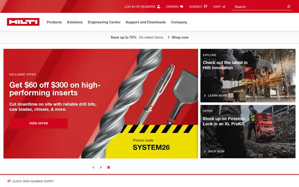This screenshot has width=299, height=187.
Task: Click the Hilti logo
Action: [23, 22]
